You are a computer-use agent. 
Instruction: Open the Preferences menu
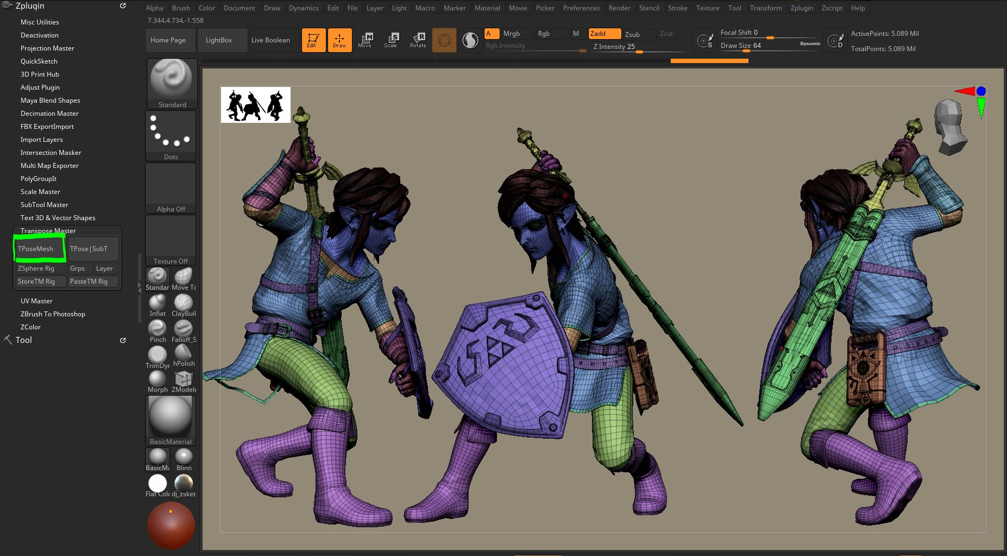click(581, 8)
